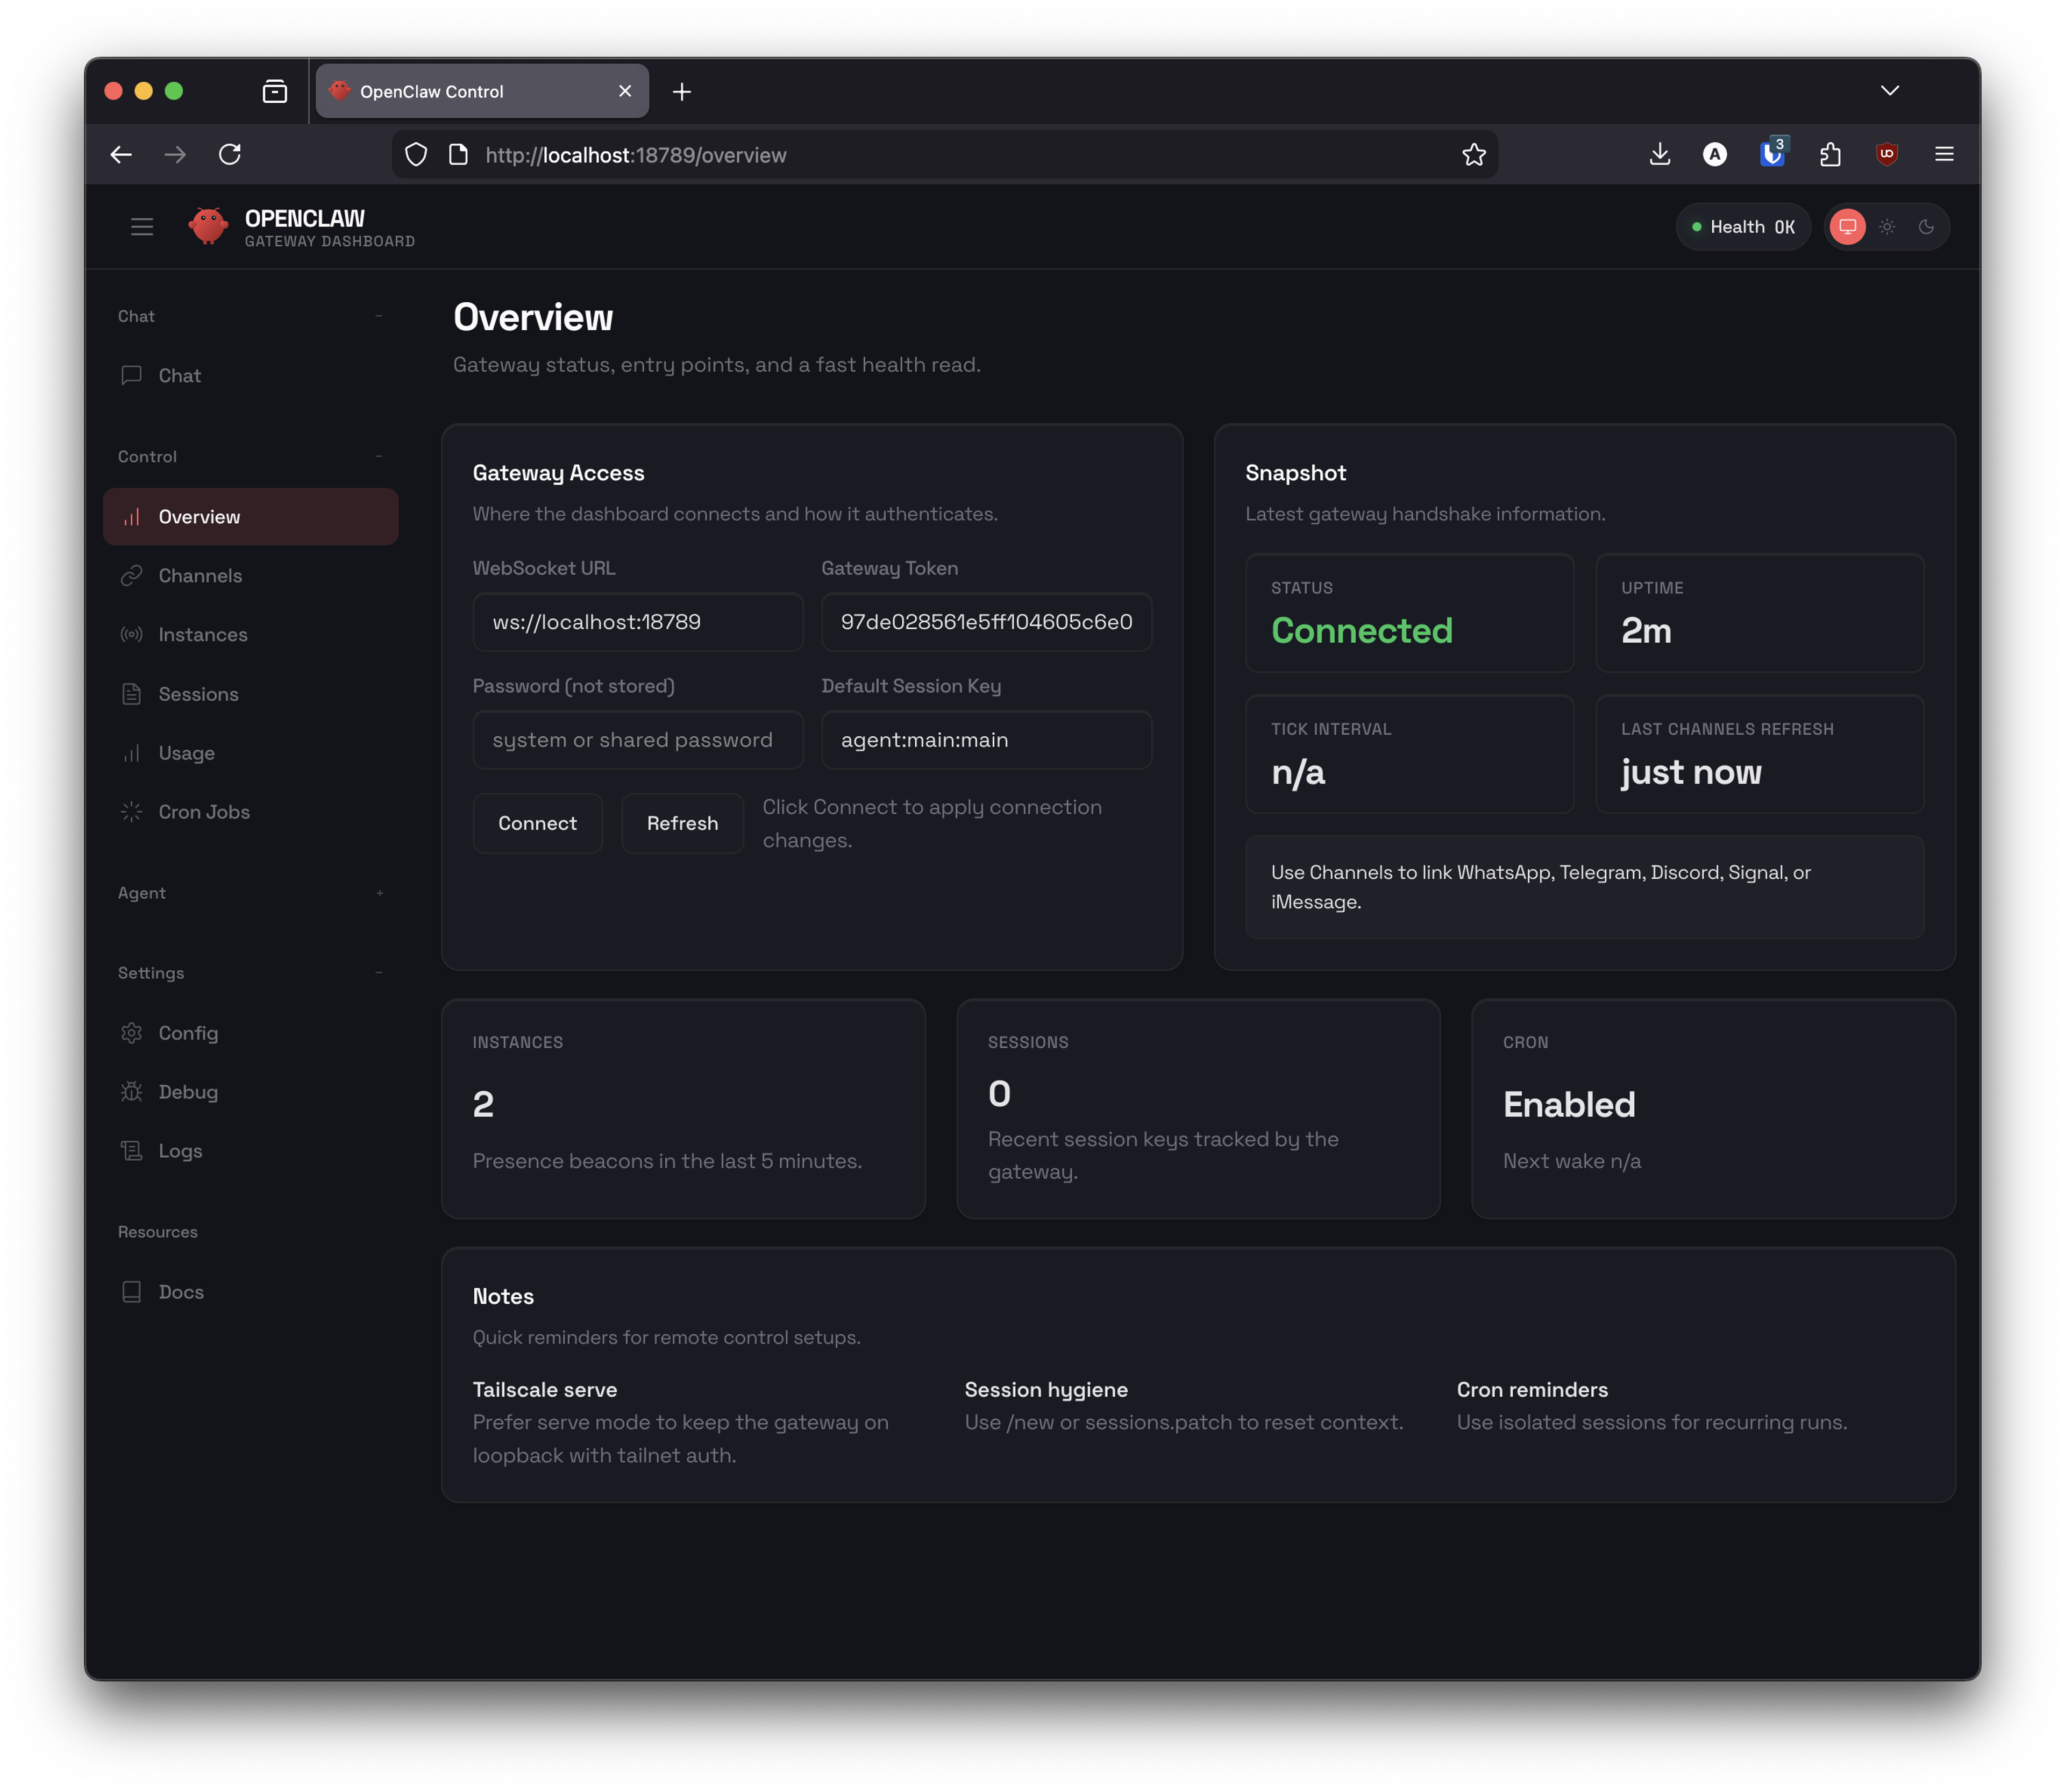The image size is (2065, 1792).
Task: Close the OpenClaw Control tab
Action: tap(625, 91)
